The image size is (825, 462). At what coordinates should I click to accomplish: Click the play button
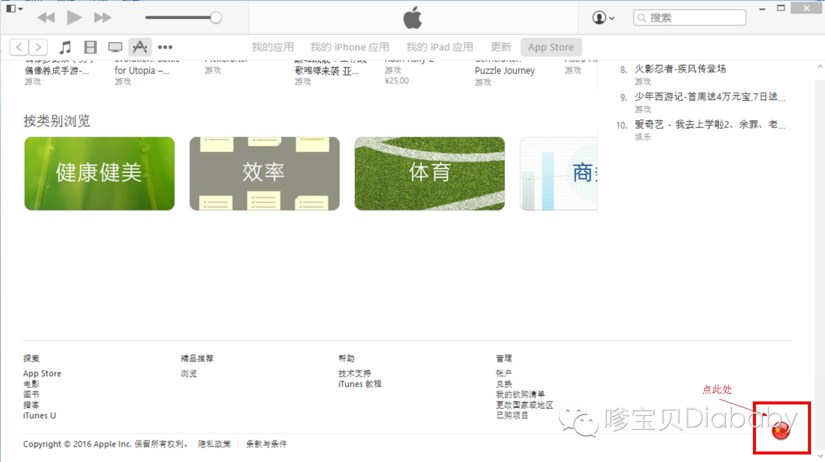[x=75, y=18]
